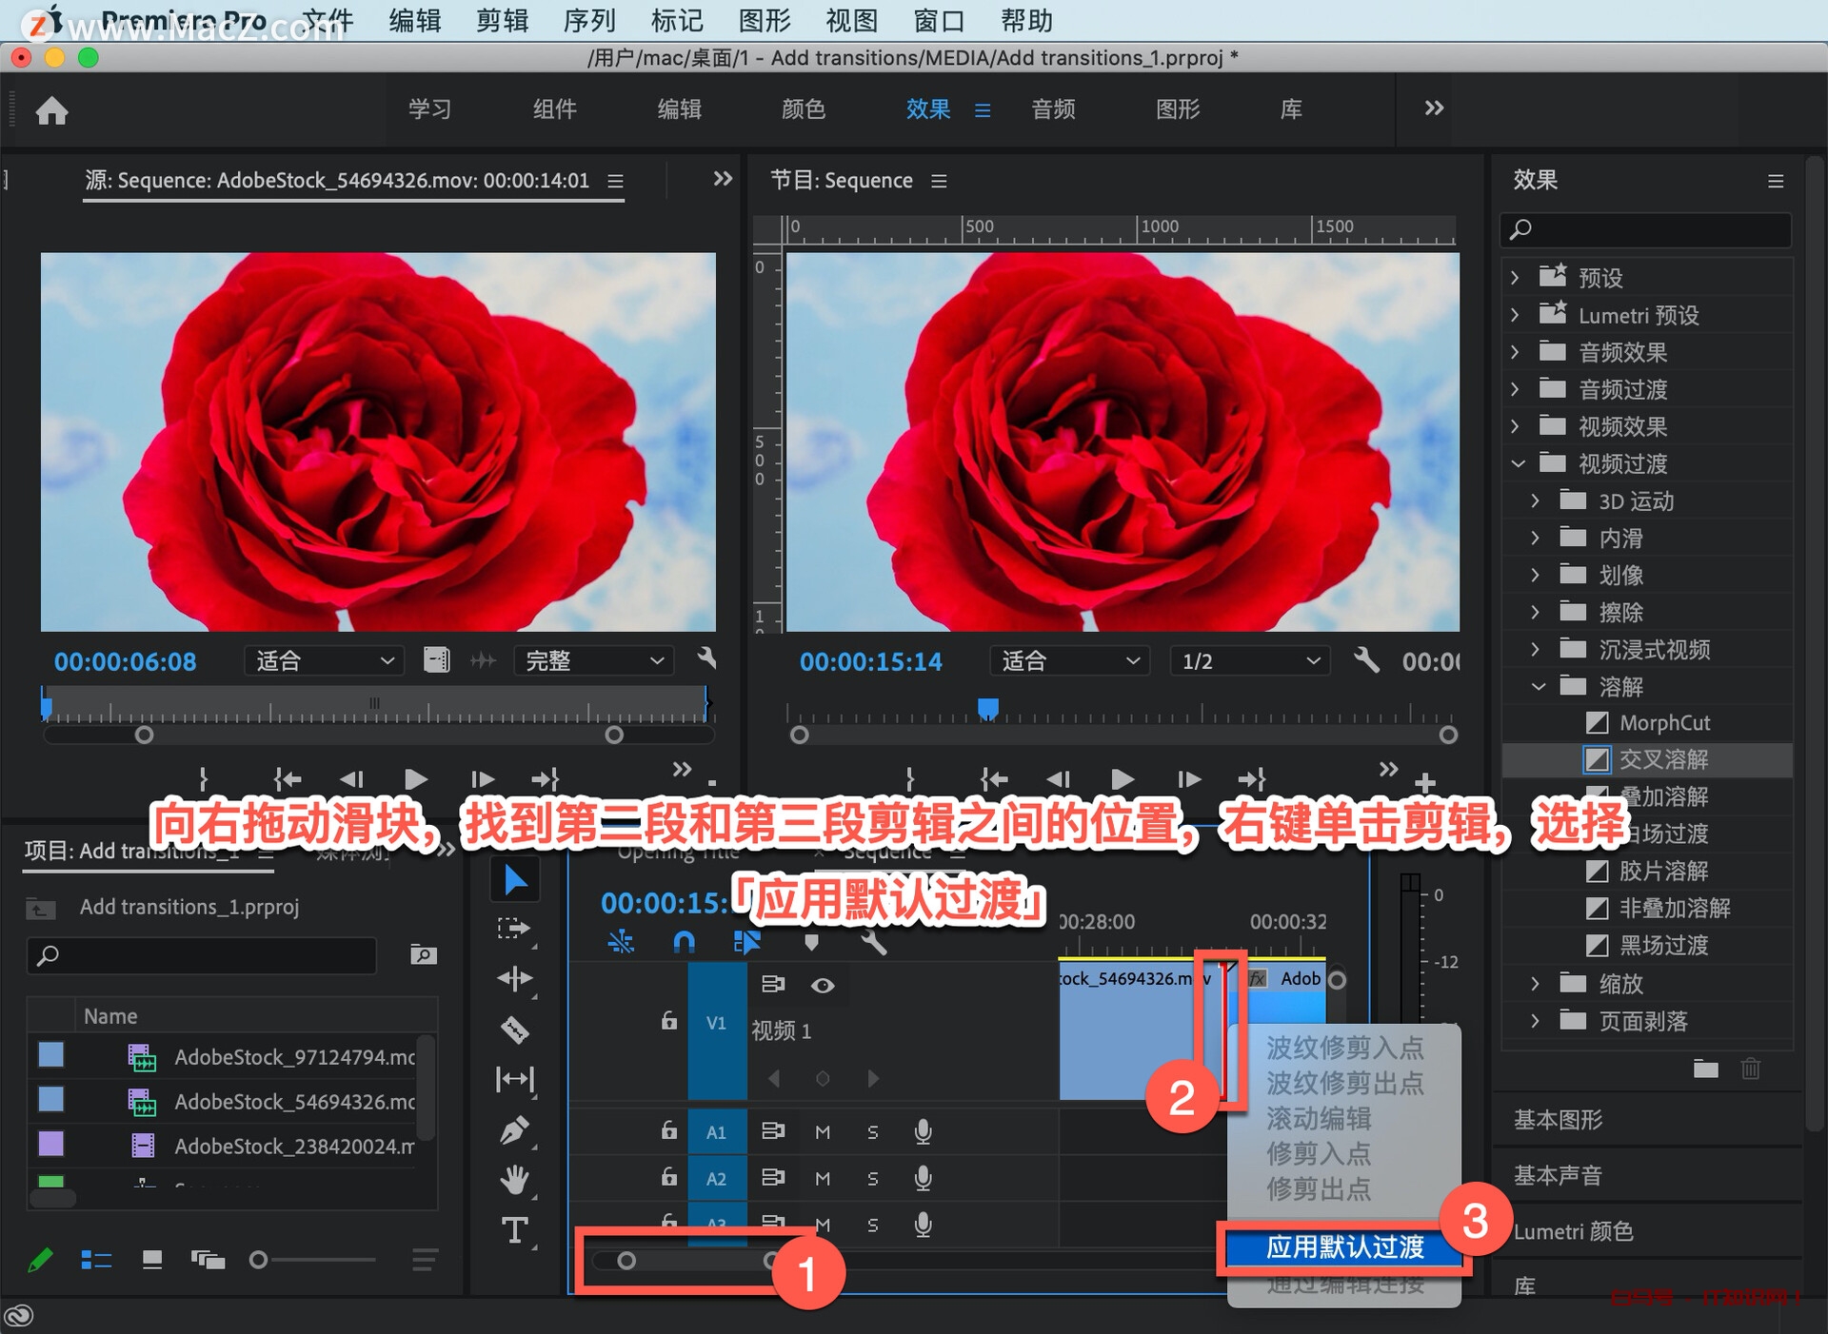The height and width of the screenshot is (1334, 1828).
Task: Mute audio track A1
Action: [823, 1132]
